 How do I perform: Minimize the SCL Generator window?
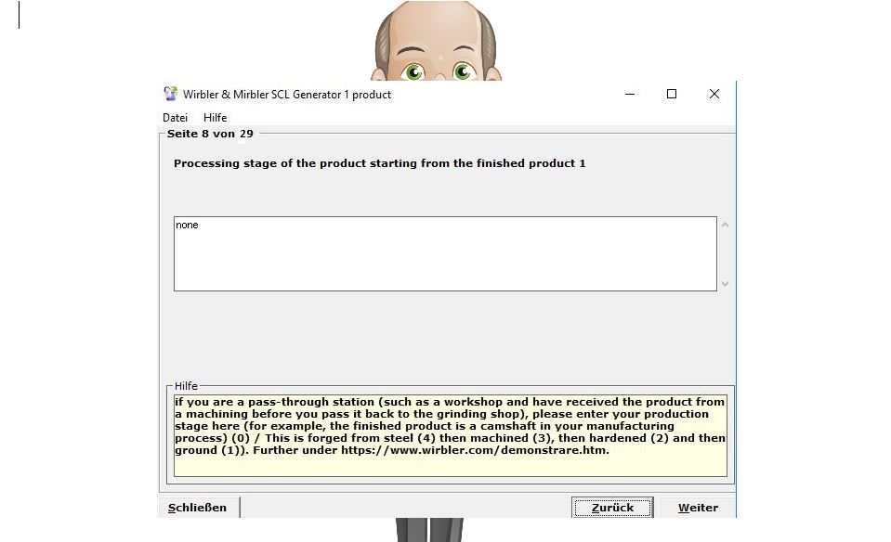[x=630, y=94]
